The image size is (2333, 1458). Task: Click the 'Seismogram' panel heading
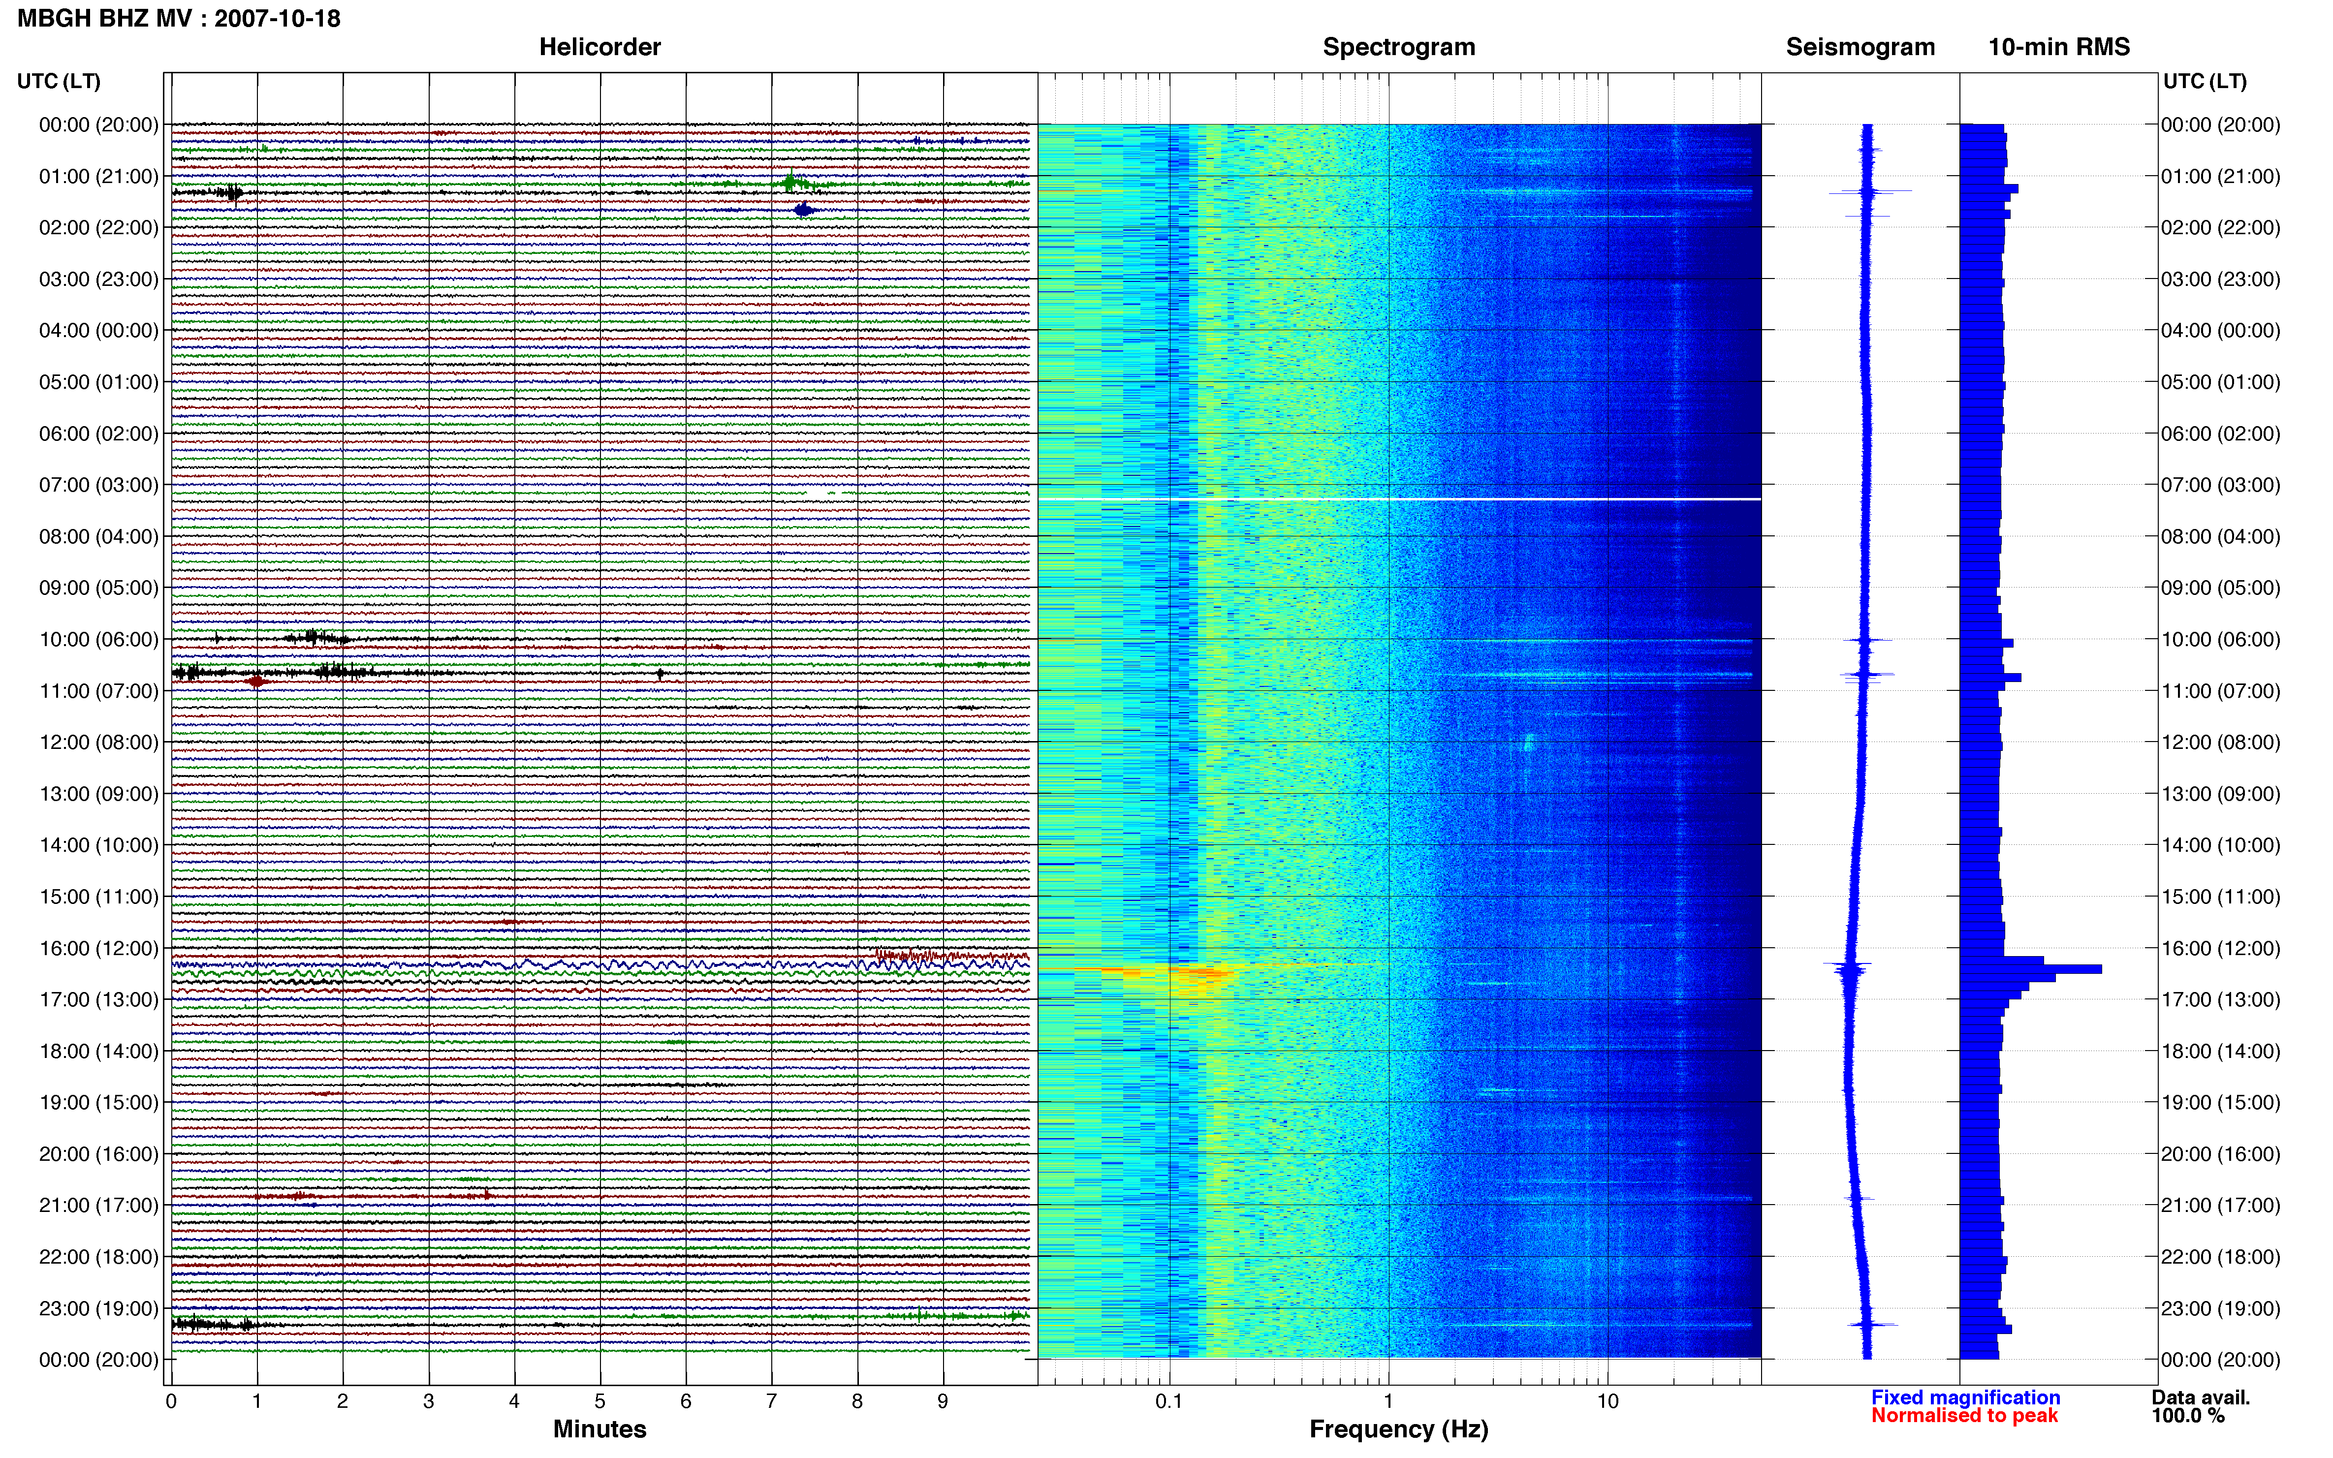[1860, 47]
